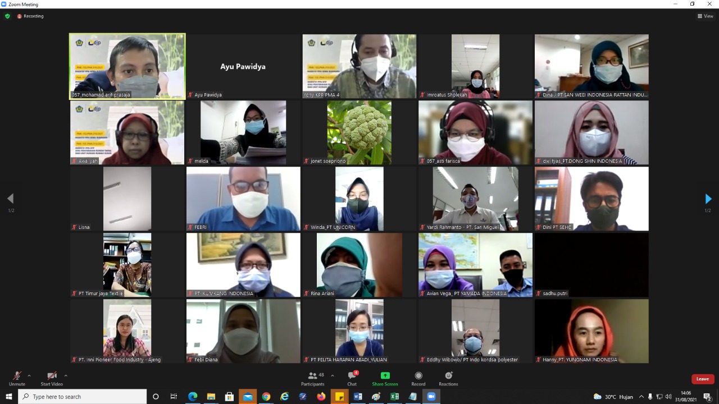This screenshot has height=404, width=719.
Task: Open the Chat panel
Action: (352, 376)
